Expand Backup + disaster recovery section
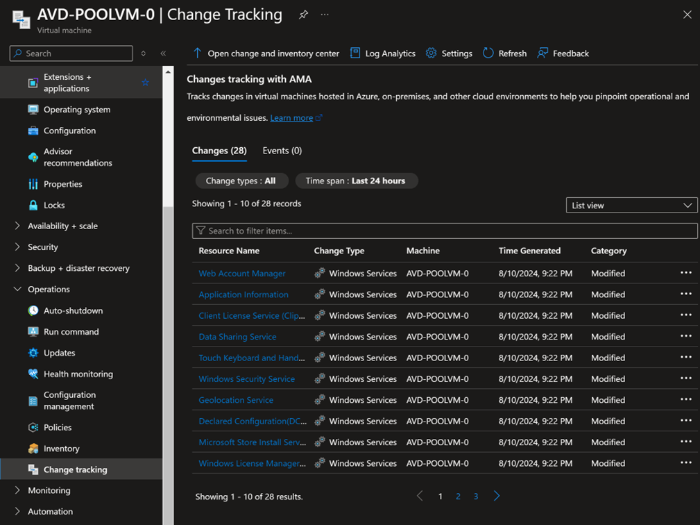Image resolution: width=700 pixels, height=525 pixels. (17, 267)
